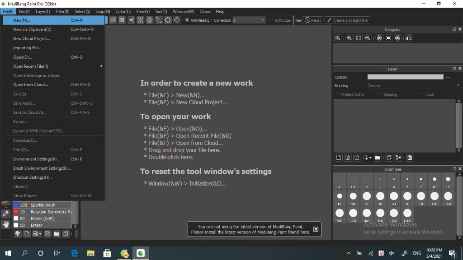
Task: Open the add layer dropdown arrow in Layer panel
Action: tap(370, 158)
